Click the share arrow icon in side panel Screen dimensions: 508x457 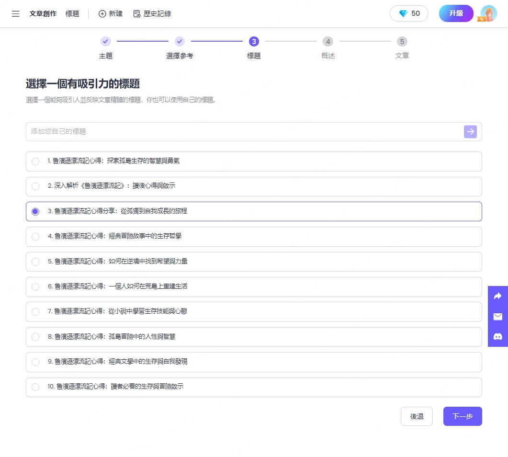click(x=497, y=296)
